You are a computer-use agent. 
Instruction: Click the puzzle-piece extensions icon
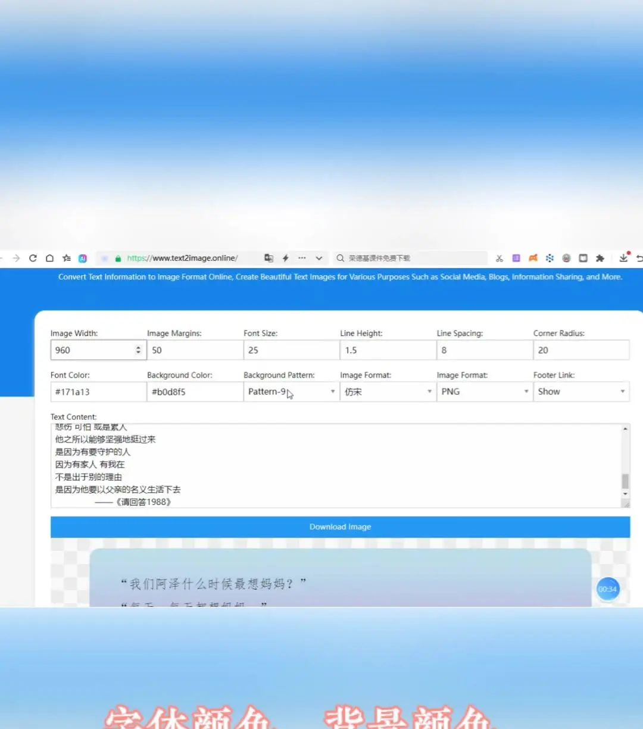(x=600, y=258)
